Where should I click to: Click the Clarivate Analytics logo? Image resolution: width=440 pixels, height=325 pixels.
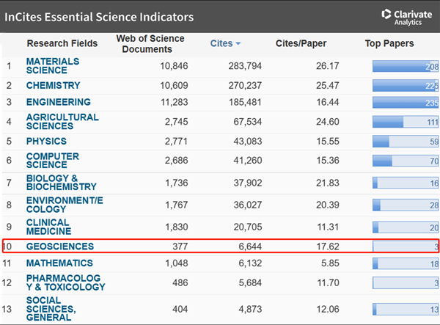408,16
